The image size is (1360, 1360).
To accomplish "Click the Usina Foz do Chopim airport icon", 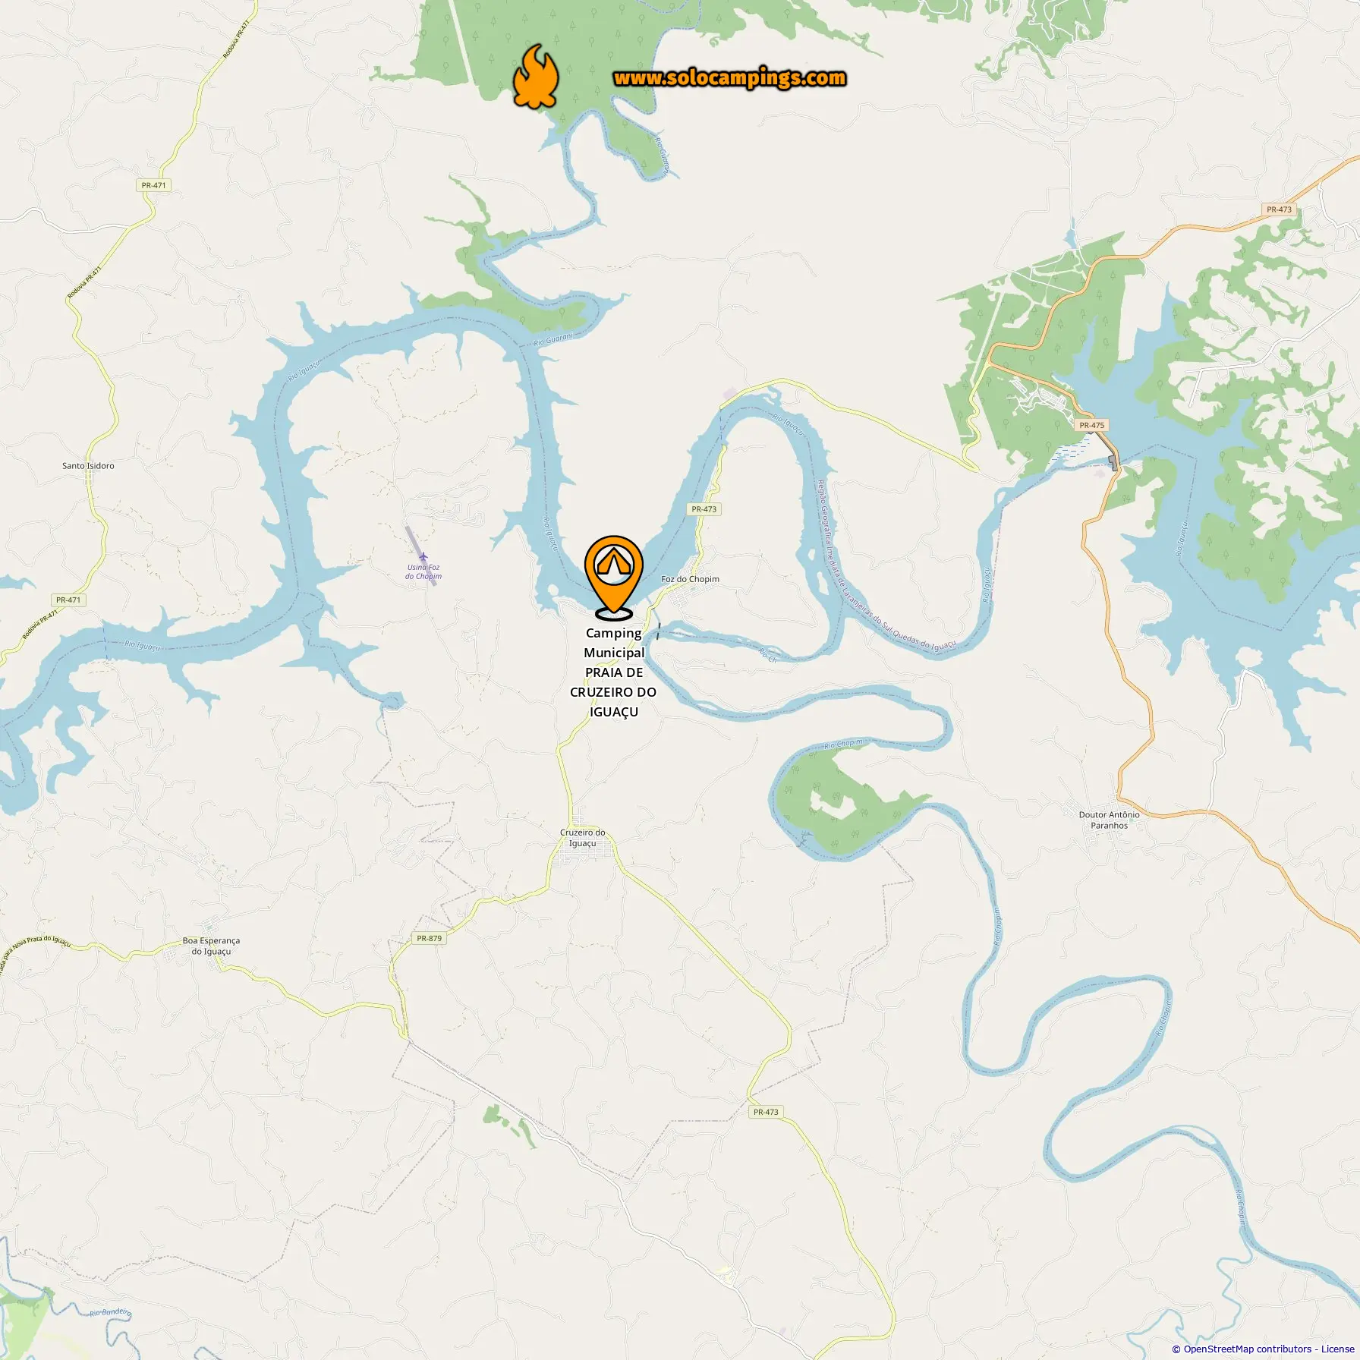I will 423,558.
